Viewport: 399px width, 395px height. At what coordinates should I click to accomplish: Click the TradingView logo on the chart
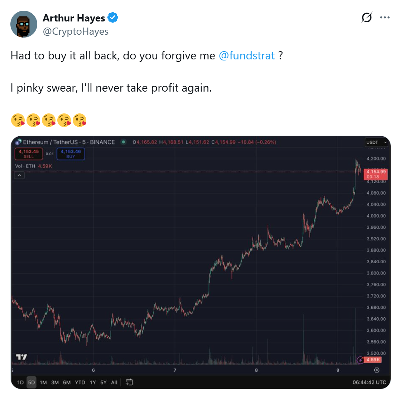[x=21, y=357]
